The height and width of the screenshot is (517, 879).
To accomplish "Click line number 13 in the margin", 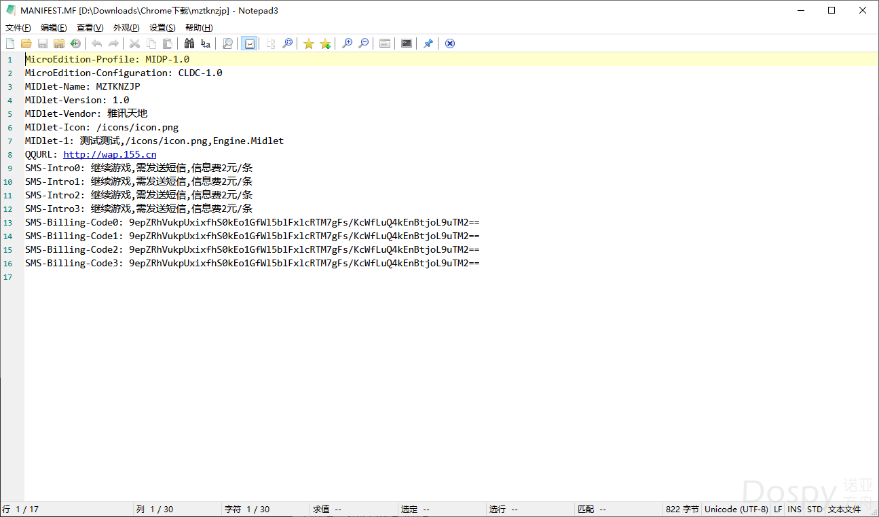I will point(8,223).
